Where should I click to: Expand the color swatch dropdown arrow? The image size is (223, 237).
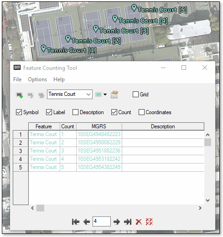click(x=105, y=95)
